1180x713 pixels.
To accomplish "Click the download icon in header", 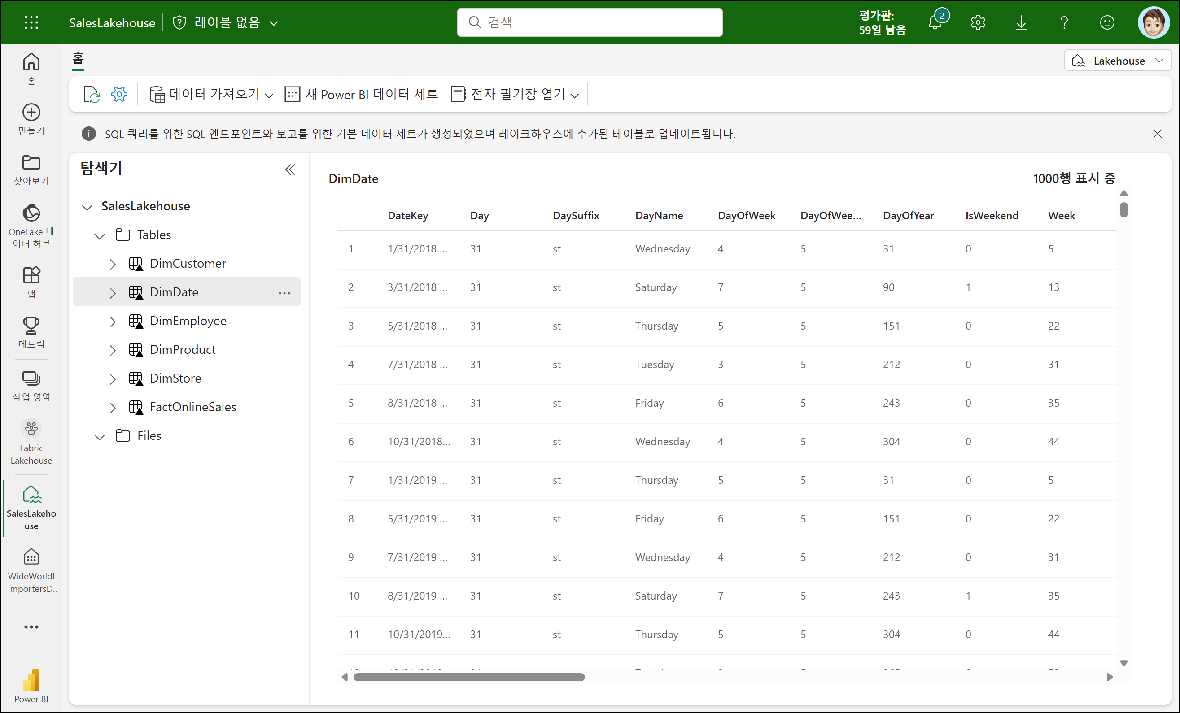I will [x=1021, y=22].
